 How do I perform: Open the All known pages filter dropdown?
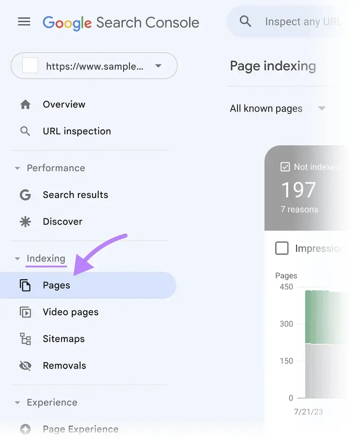(x=278, y=108)
